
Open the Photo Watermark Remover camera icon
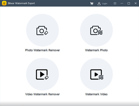42,30
